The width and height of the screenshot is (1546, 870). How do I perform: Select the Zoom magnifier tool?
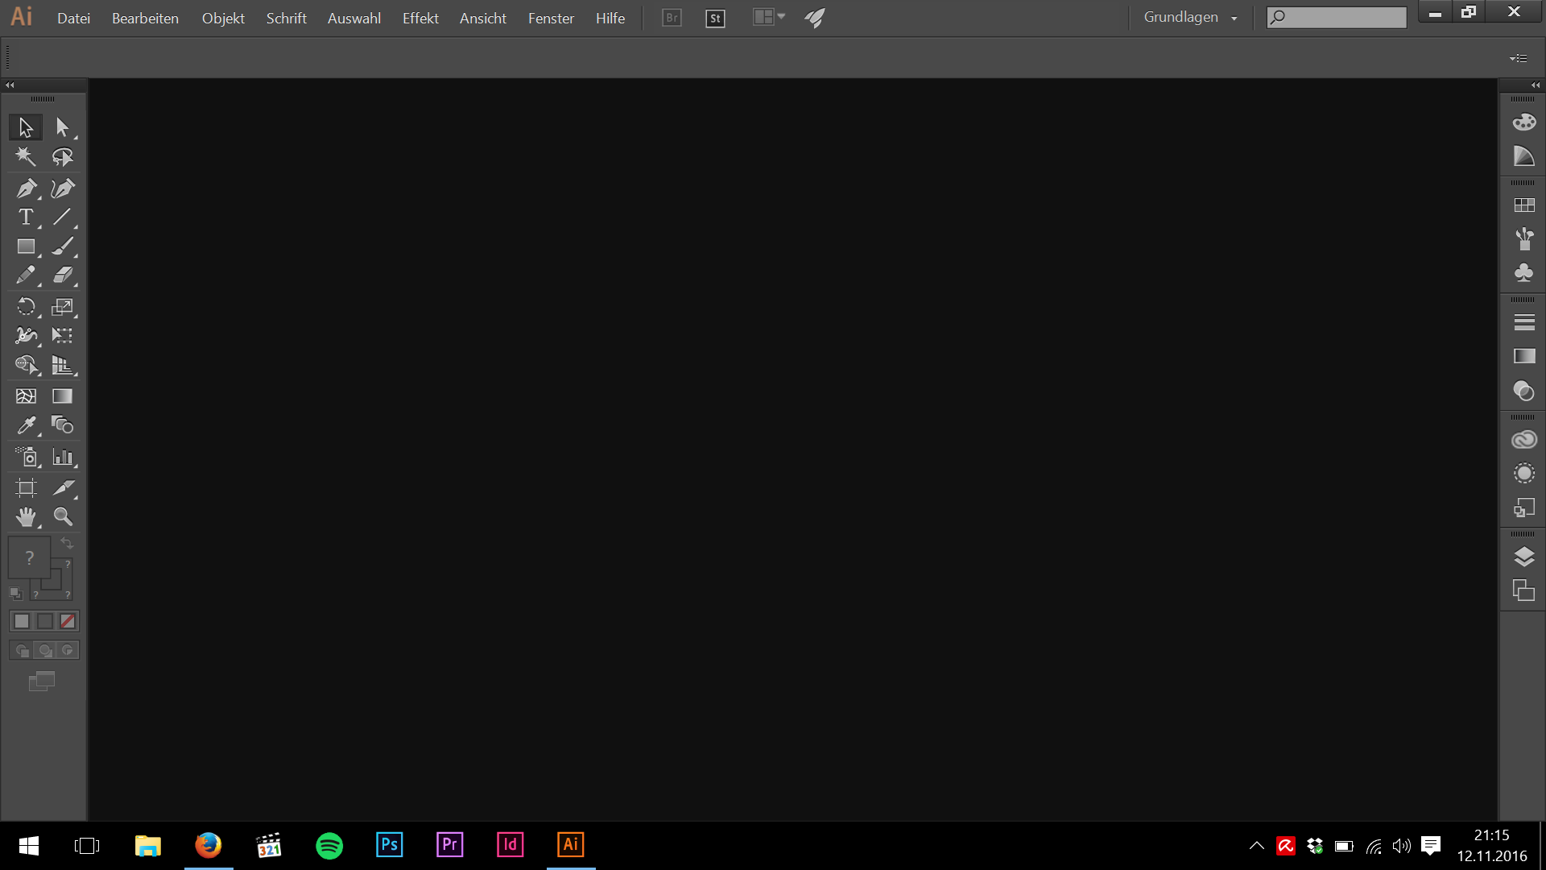(63, 516)
